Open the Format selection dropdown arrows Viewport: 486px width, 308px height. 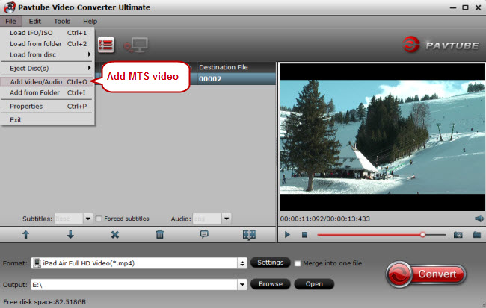(x=242, y=263)
